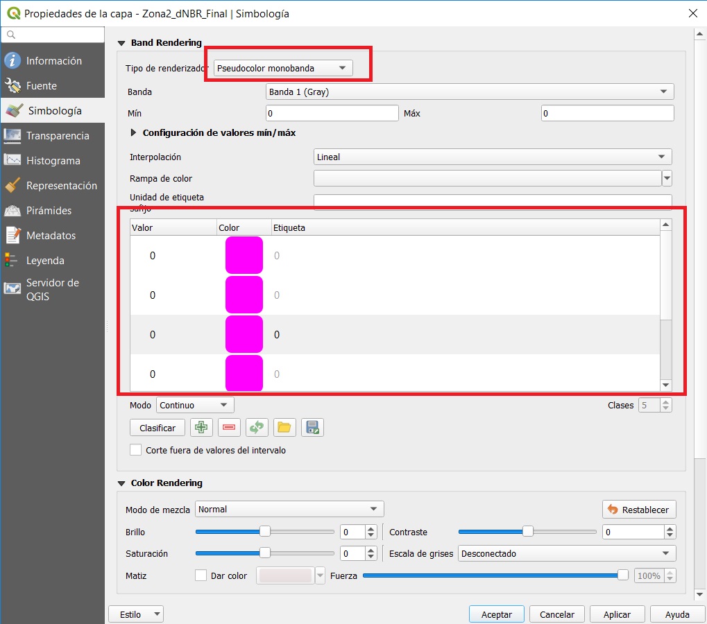Open the Interpolación Lineal dropdown
This screenshot has height=624, width=707.
pos(493,157)
